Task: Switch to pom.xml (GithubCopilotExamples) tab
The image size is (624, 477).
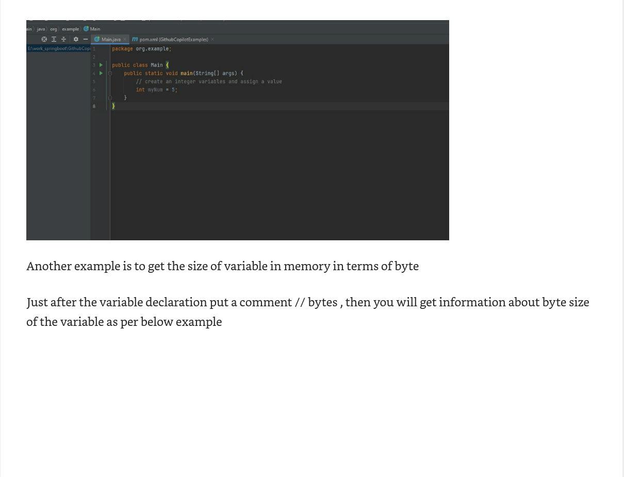Action: click(173, 39)
